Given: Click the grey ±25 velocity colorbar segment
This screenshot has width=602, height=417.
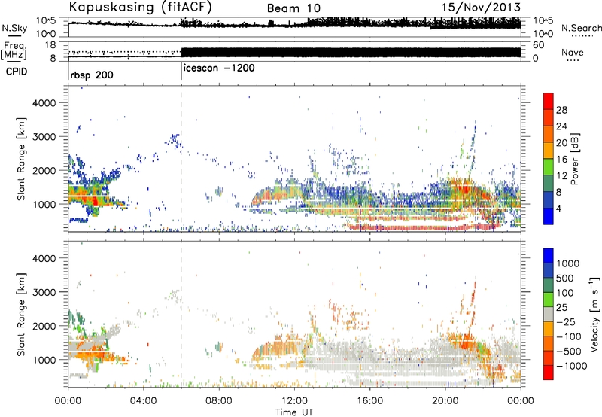Looking at the screenshot, I should tap(549, 314).
